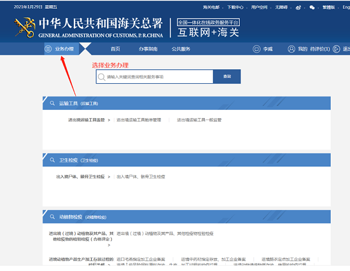The width and height of the screenshot is (350, 271).
Task: Go to 首页 tab
Action: pyautogui.click(x=116, y=49)
